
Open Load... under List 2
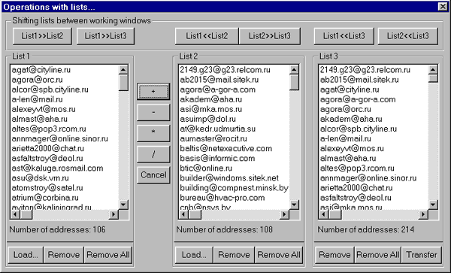point(194,255)
